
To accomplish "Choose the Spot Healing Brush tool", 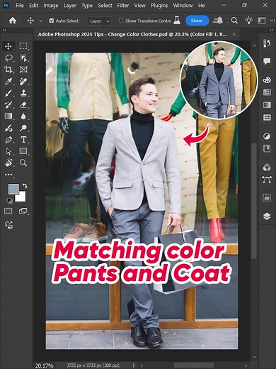I will (23, 81).
